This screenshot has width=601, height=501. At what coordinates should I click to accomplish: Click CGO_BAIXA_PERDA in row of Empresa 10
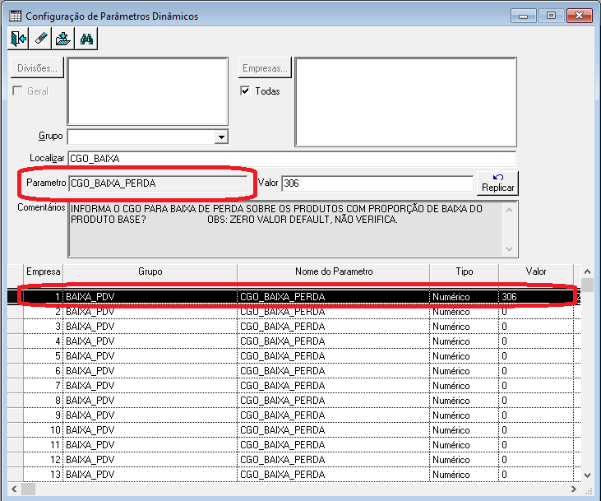tap(283, 430)
